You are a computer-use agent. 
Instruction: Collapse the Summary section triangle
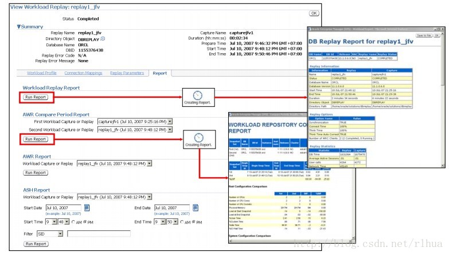click(x=18, y=26)
